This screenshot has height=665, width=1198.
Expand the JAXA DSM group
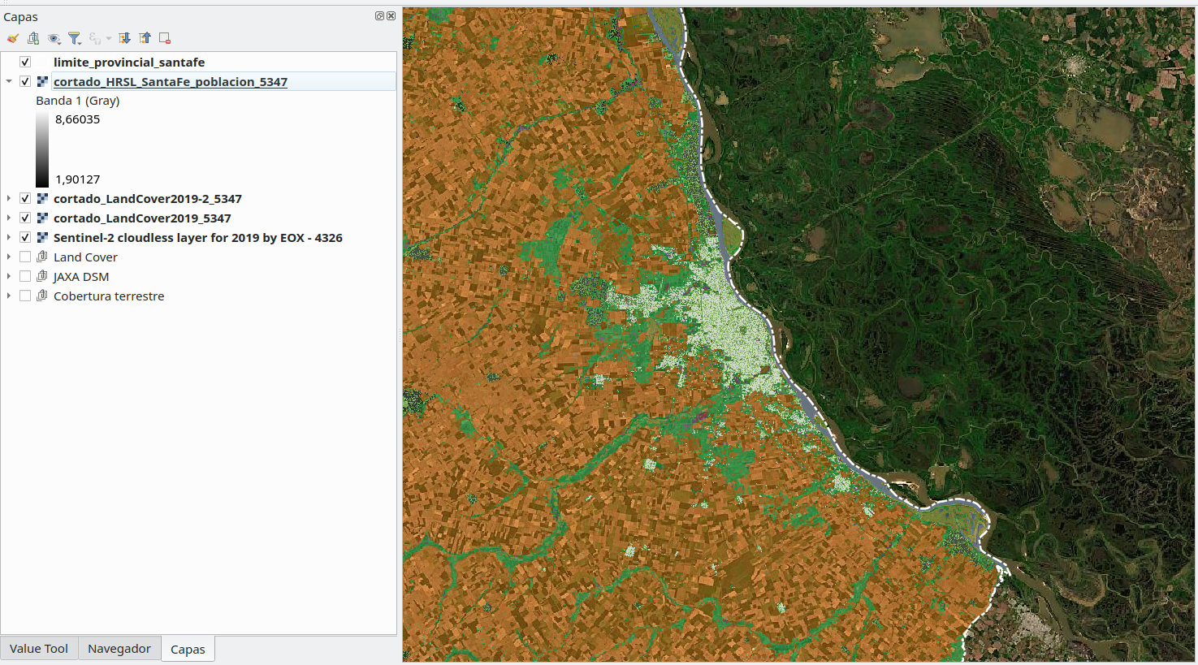tap(9, 276)
